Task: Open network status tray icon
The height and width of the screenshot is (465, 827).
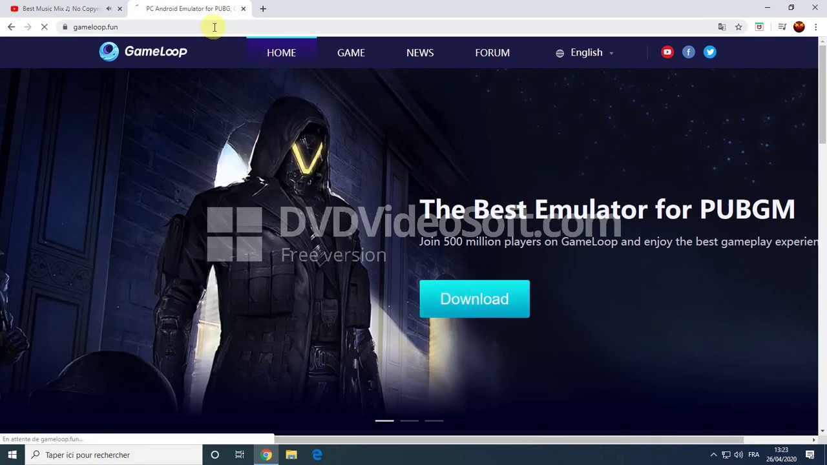Action: 726,455
